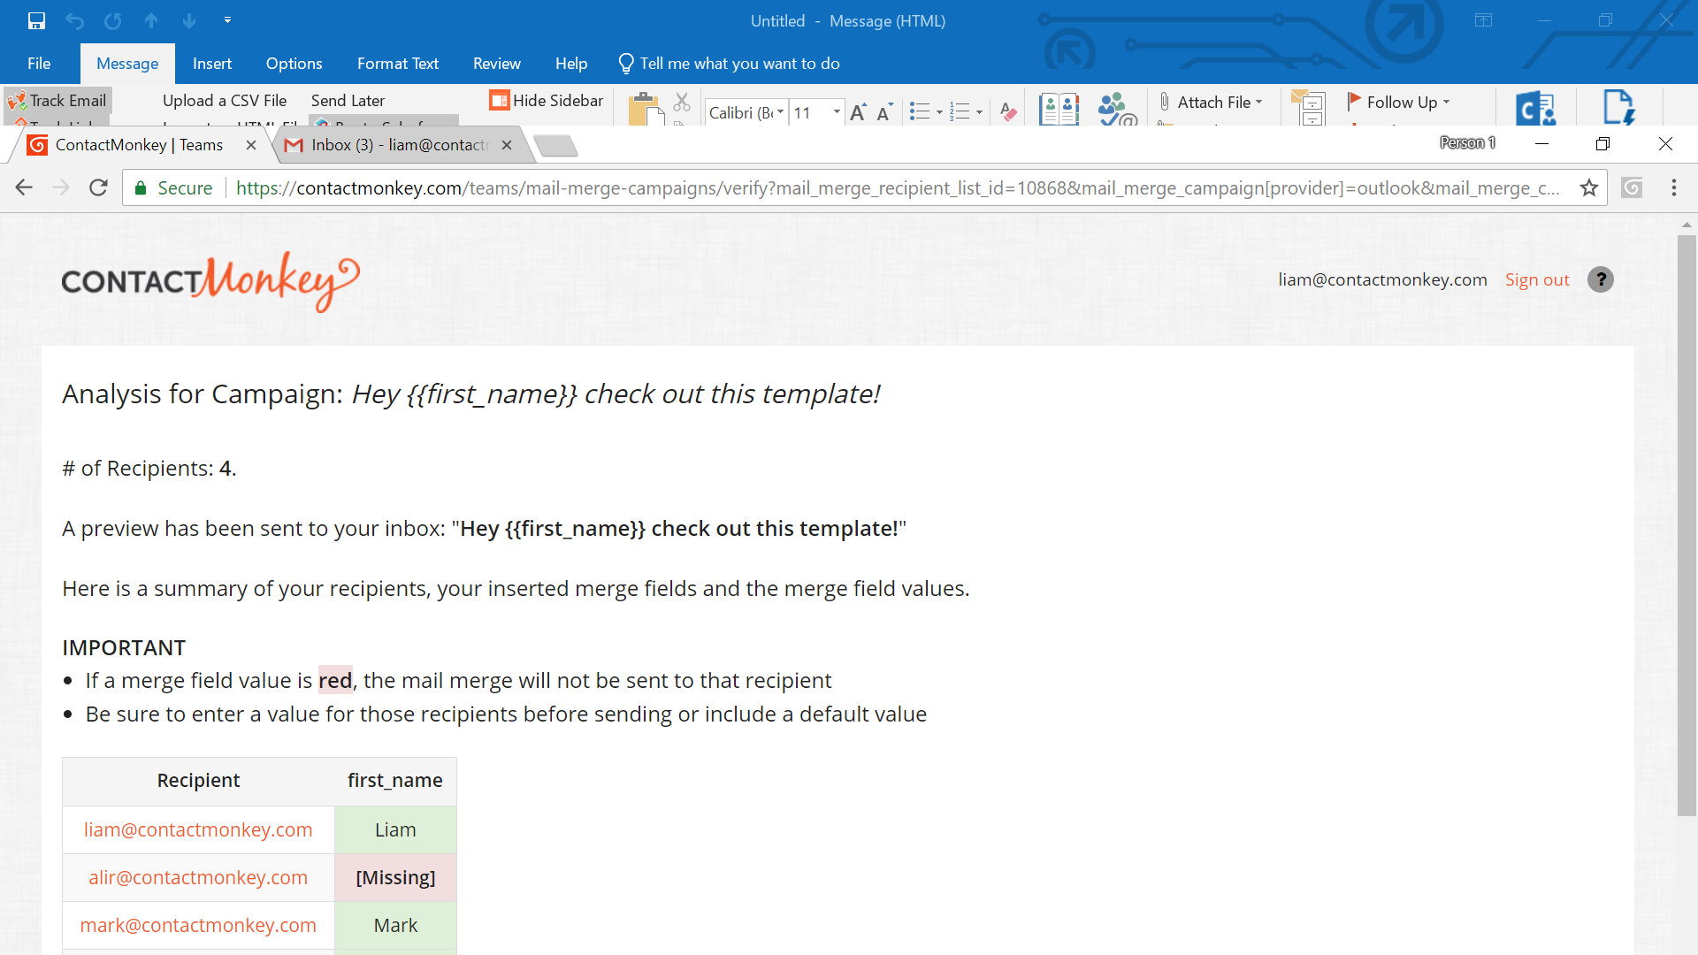
Task: Click Upload a CSV File button
Action: [225, 101]
